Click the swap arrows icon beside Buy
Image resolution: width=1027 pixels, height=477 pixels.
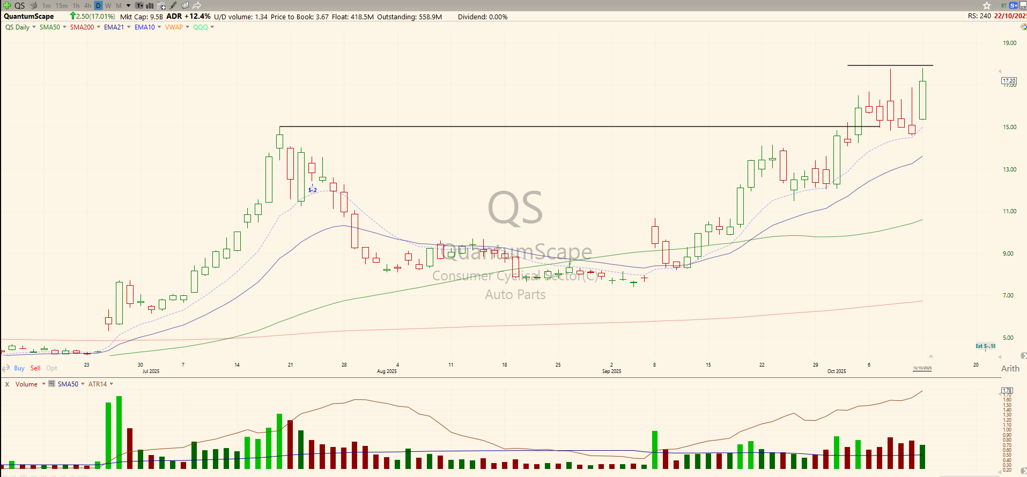click(6, 368)
